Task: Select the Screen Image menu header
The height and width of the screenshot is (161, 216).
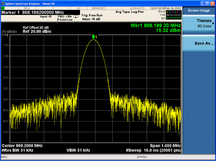Action: (199, 11)
